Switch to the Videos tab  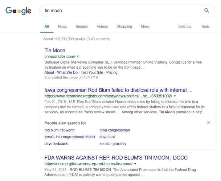(x=102, y=27)
